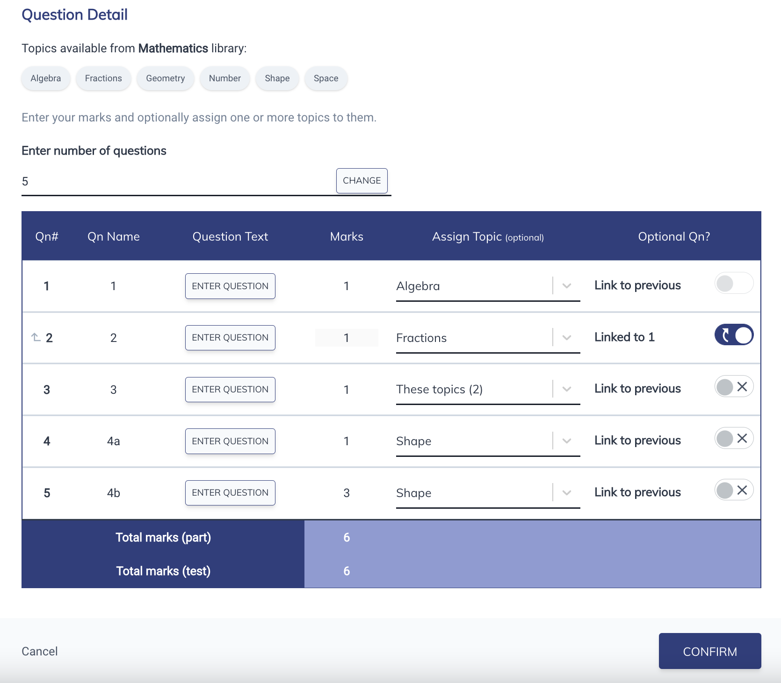Image resolution: width=781 pixels, height=683 pixels.
Task: Click ENTER QUESTION for question 1
Action: coord(230,286)
